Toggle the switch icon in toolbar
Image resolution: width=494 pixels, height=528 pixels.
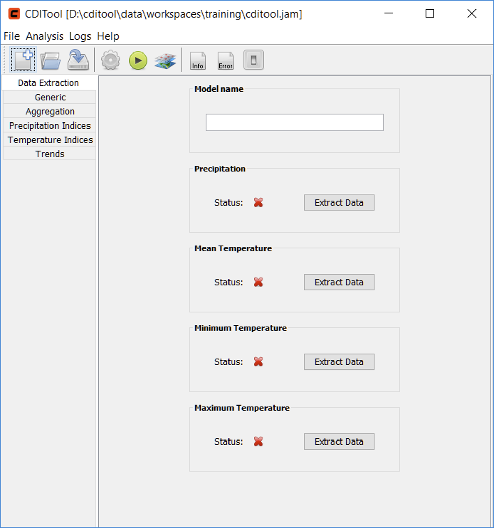(253, 61)
